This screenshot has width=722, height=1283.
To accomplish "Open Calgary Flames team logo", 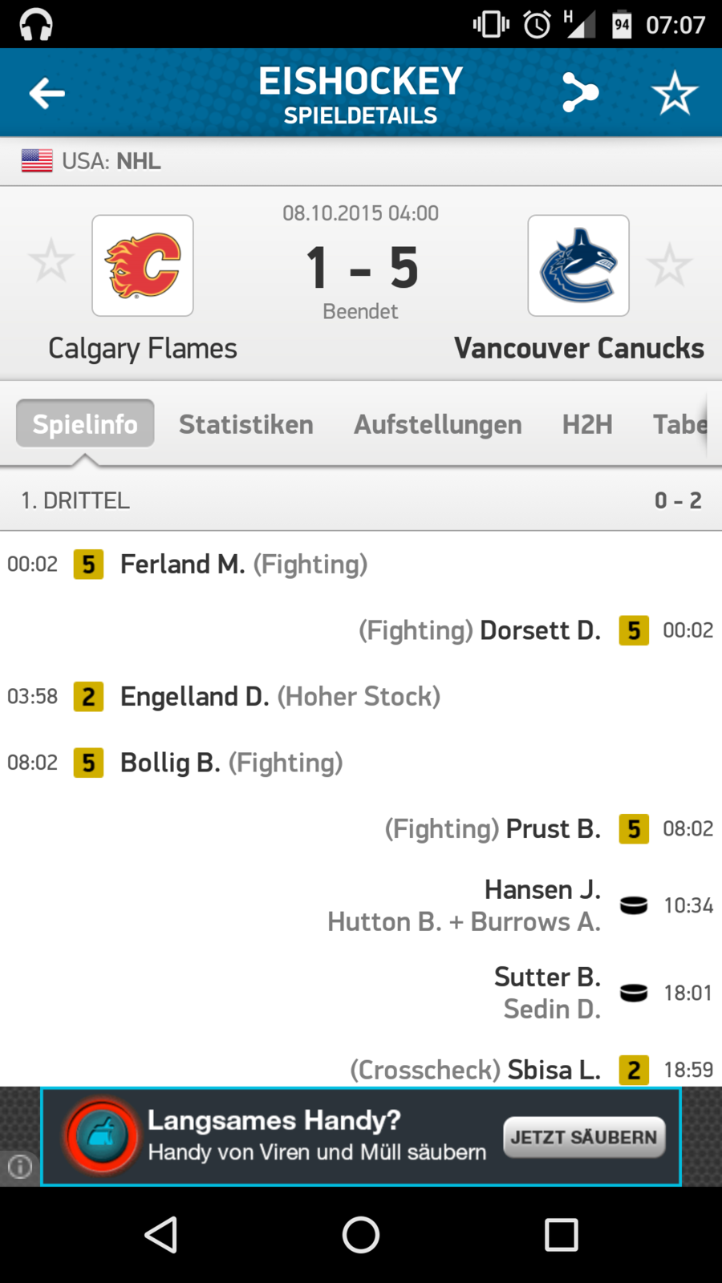I will point(143,265).
